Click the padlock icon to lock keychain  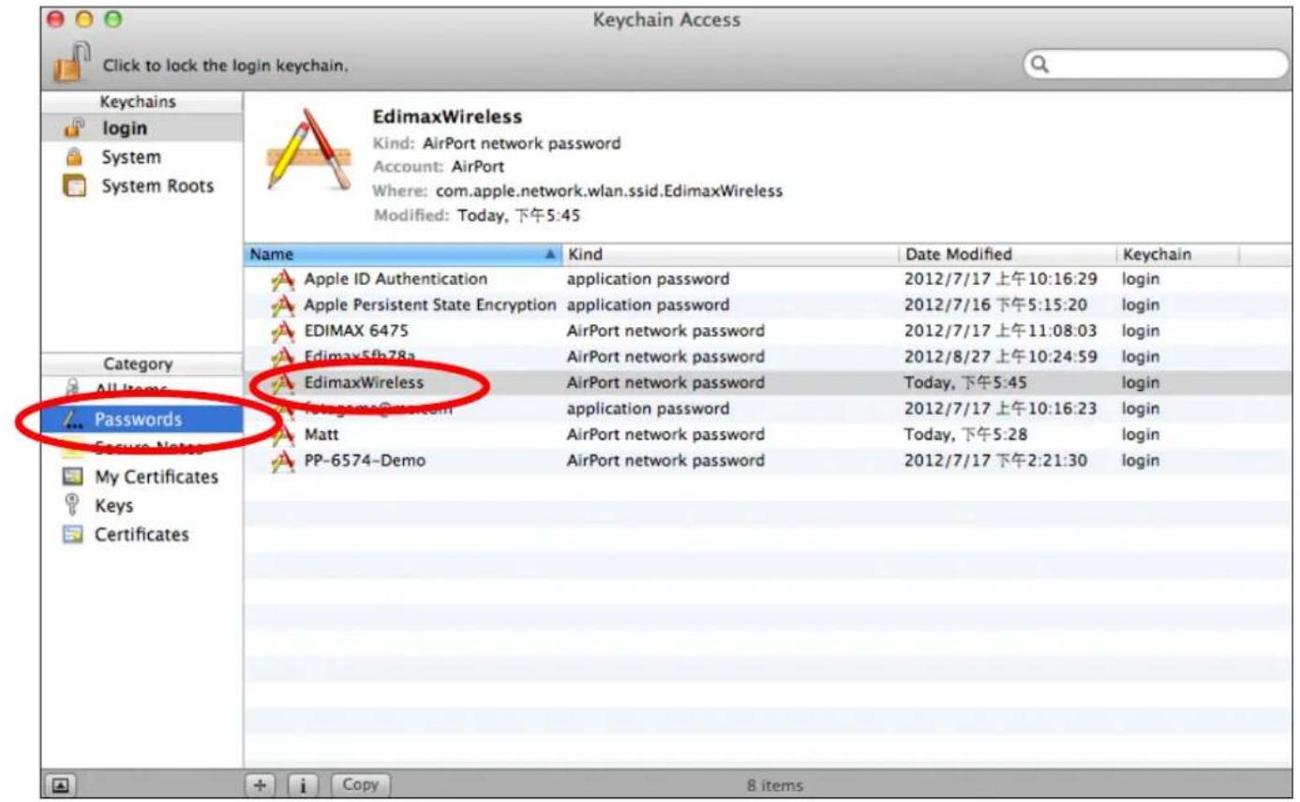pyautogui.click(x=70, y=64)
